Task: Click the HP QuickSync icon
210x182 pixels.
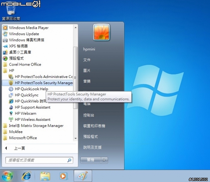Action: [11, 95]
